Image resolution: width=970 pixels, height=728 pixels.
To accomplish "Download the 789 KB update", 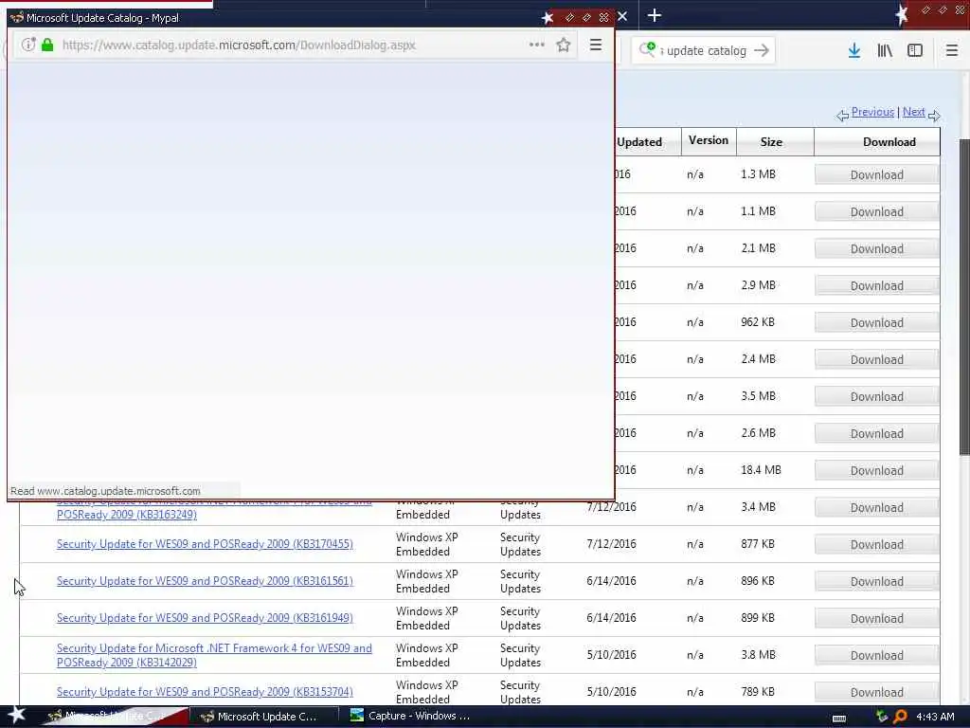I will [x=876, y=692].
